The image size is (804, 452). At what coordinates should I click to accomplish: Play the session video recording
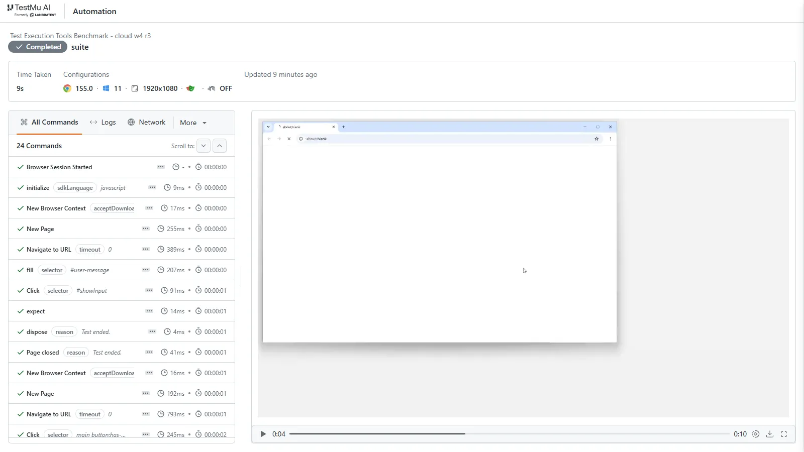point(263,434)
